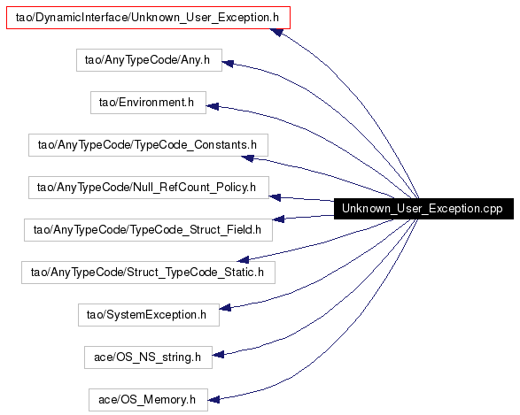This screenshot has height=415, width=520.
Task: Select the black Unknown_User_Exception.cpp root node
Action: 423,209
